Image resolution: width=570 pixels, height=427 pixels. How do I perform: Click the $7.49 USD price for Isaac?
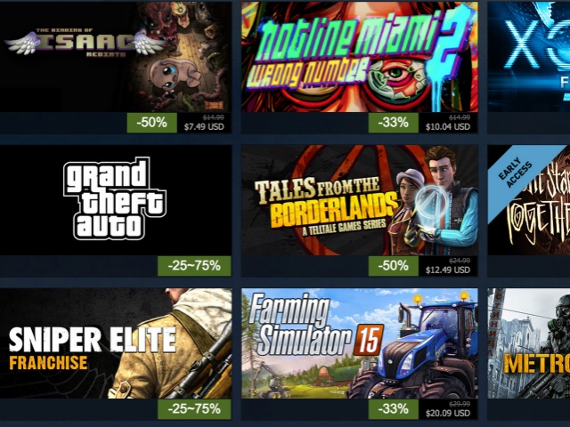tap(204, 126)
